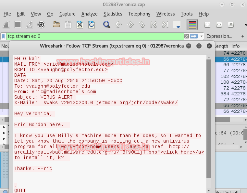Reload this capture file icon

pos(91,25)
